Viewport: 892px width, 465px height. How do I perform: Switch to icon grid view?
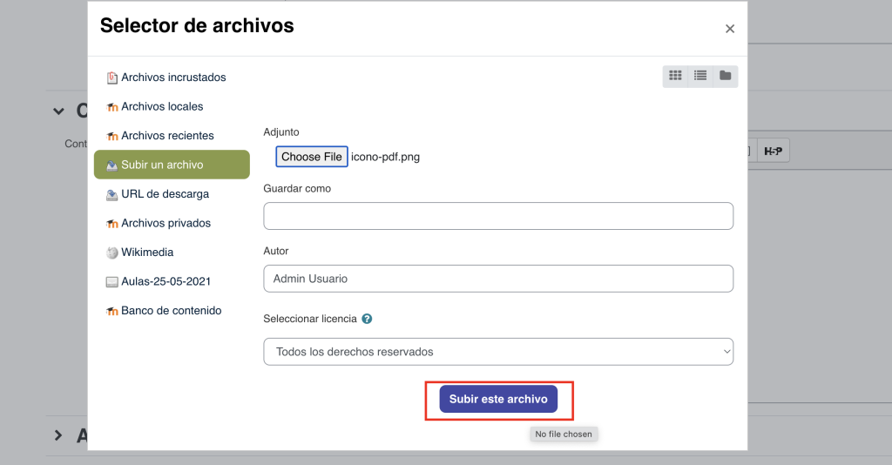675,76
